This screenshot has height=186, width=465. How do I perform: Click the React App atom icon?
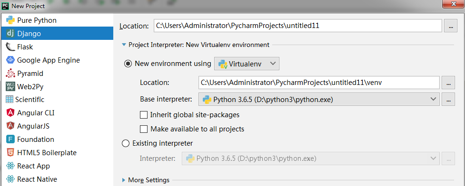coord(10,166)
